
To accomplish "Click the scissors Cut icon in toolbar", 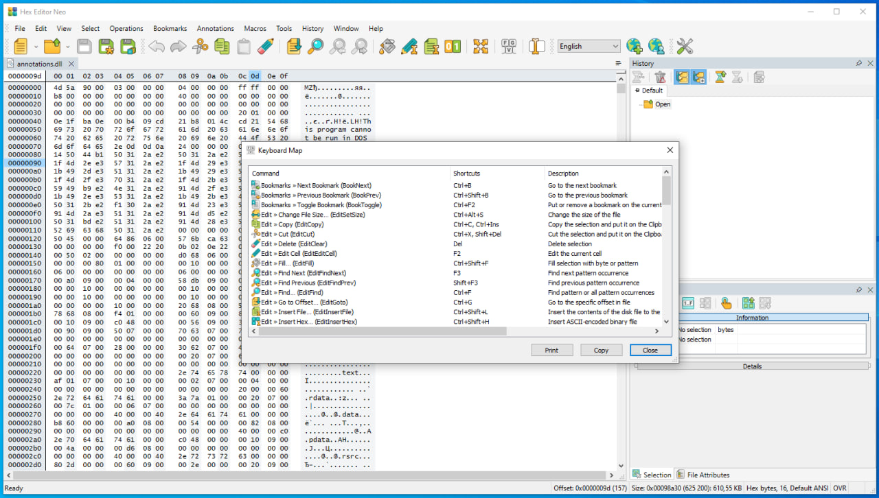I will coord(200,47).
